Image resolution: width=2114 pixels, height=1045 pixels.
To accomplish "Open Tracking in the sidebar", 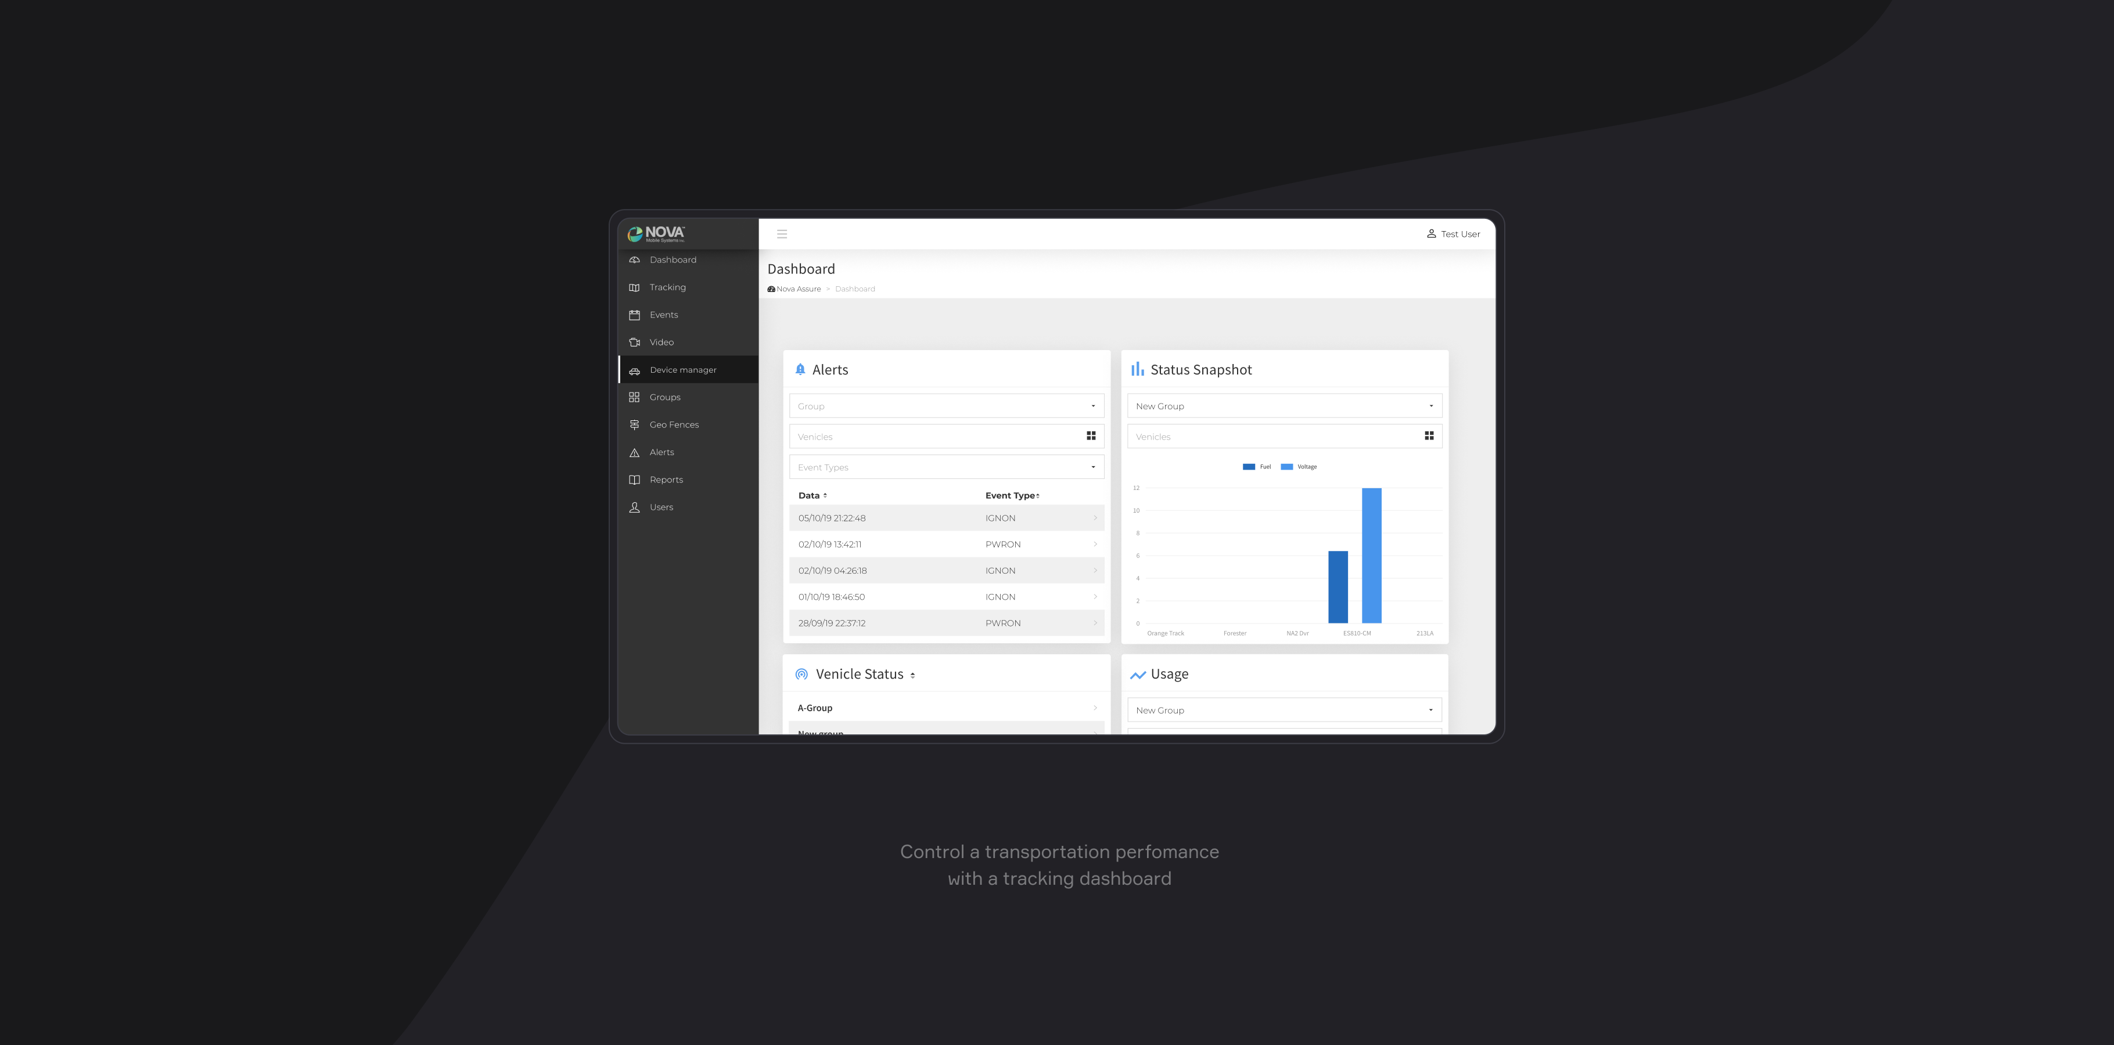I will (x=667, y=288).
